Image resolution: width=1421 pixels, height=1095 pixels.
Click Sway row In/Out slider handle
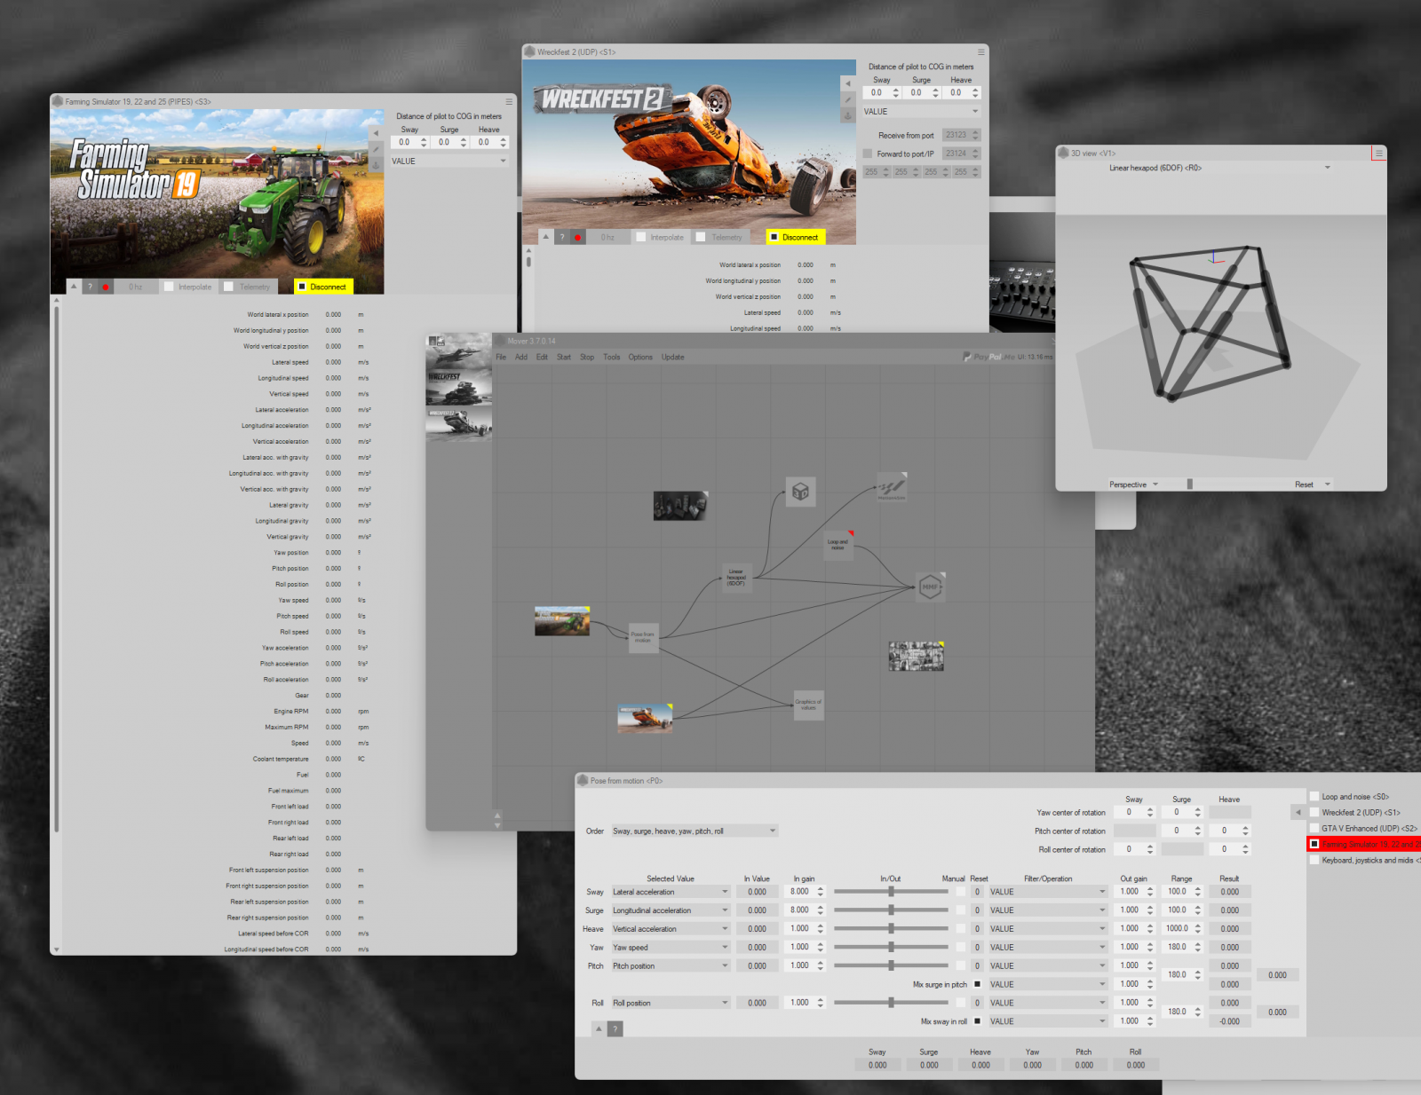tap(891, 892)
